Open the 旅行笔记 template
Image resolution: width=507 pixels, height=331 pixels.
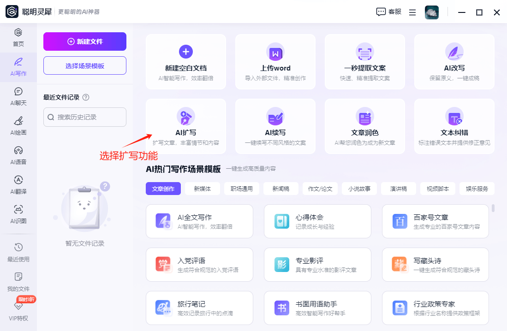199,308
